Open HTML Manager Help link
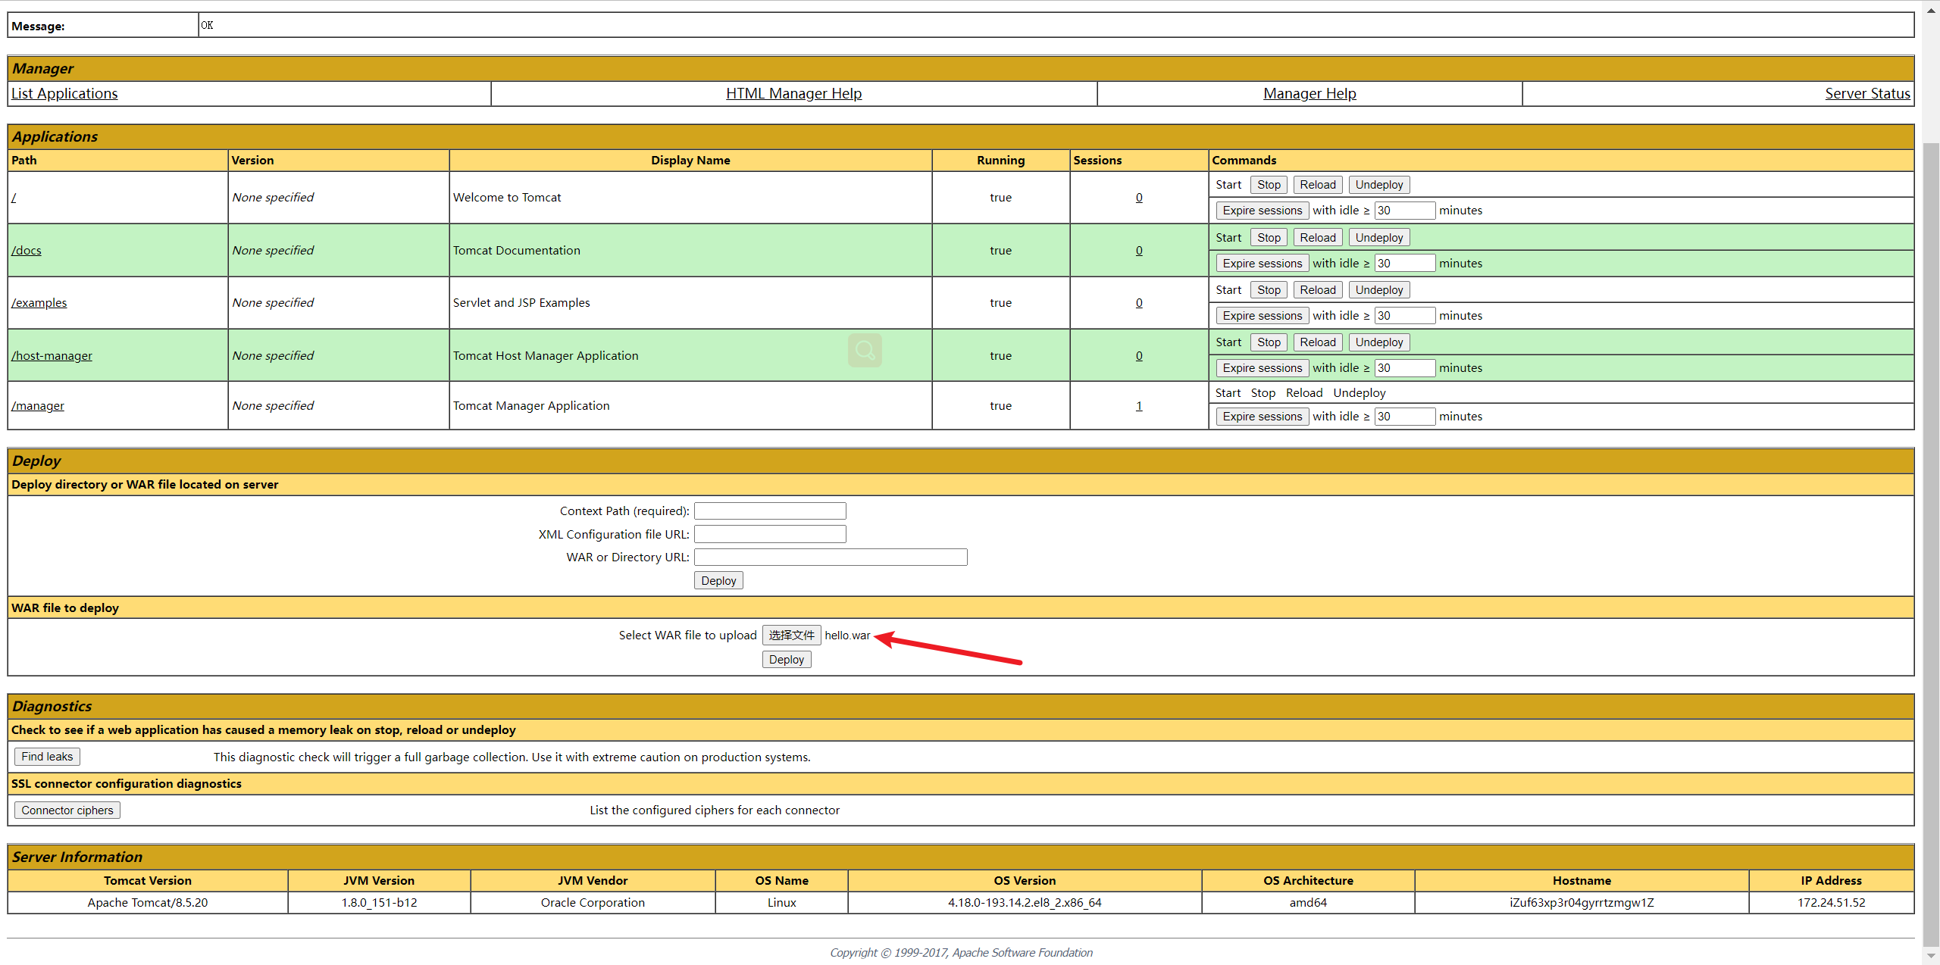The width and height of the screenshot is (1940, 965). click(793, 93)
